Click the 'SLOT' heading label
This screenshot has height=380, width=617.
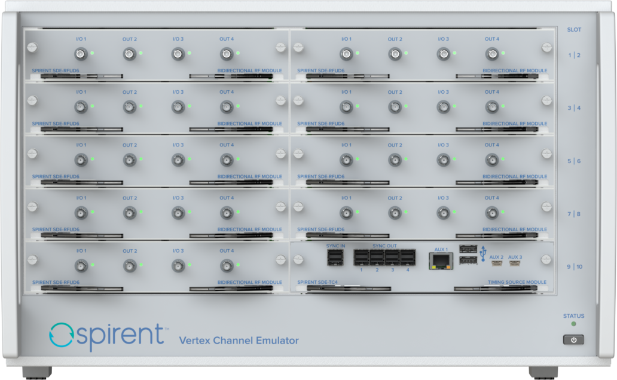click(x=574, y=29)
